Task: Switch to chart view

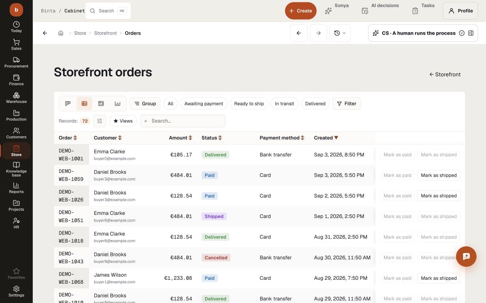Action: click(118, 103)
